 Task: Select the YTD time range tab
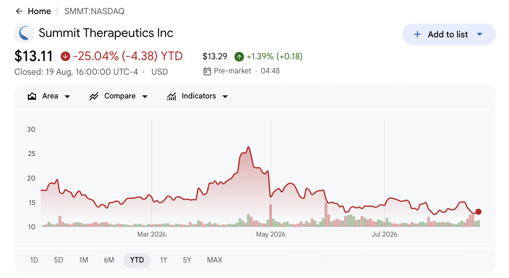(x=137, y=260)
